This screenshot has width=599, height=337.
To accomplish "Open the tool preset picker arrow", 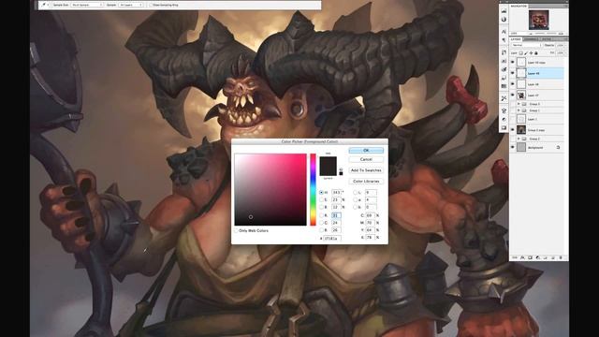I will [x=48, y=5].
